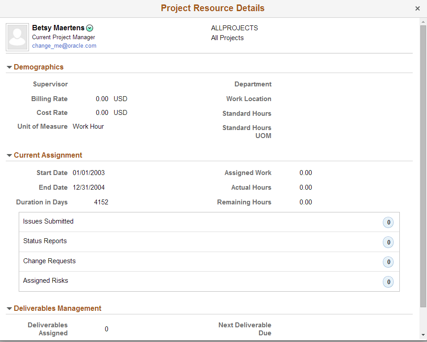
Task: Open Betsy Maertens profile picture placeholder
Action: pyautogui.click(x=17, y=37)
